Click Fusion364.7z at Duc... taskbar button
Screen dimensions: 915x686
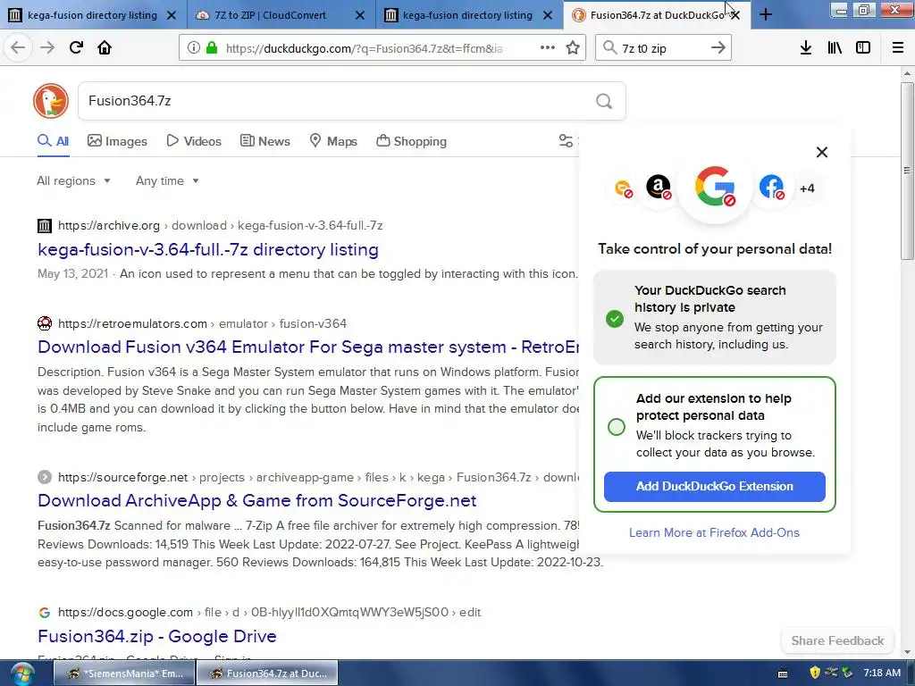click(x=267, y=673)
